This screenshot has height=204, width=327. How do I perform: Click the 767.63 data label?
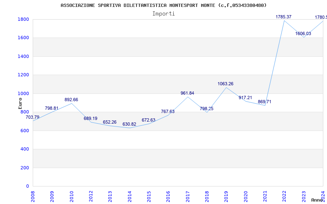click(168, 112)
